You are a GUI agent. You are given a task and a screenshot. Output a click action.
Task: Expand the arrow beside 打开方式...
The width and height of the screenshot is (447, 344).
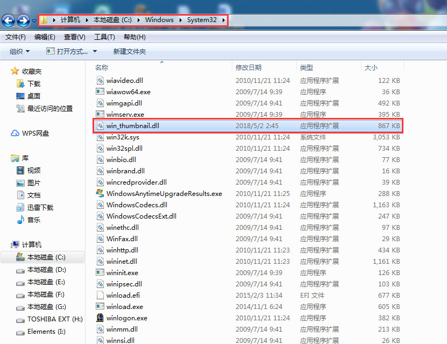95,51
